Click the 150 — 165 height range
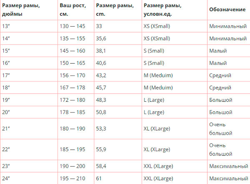 click(72, 63)
